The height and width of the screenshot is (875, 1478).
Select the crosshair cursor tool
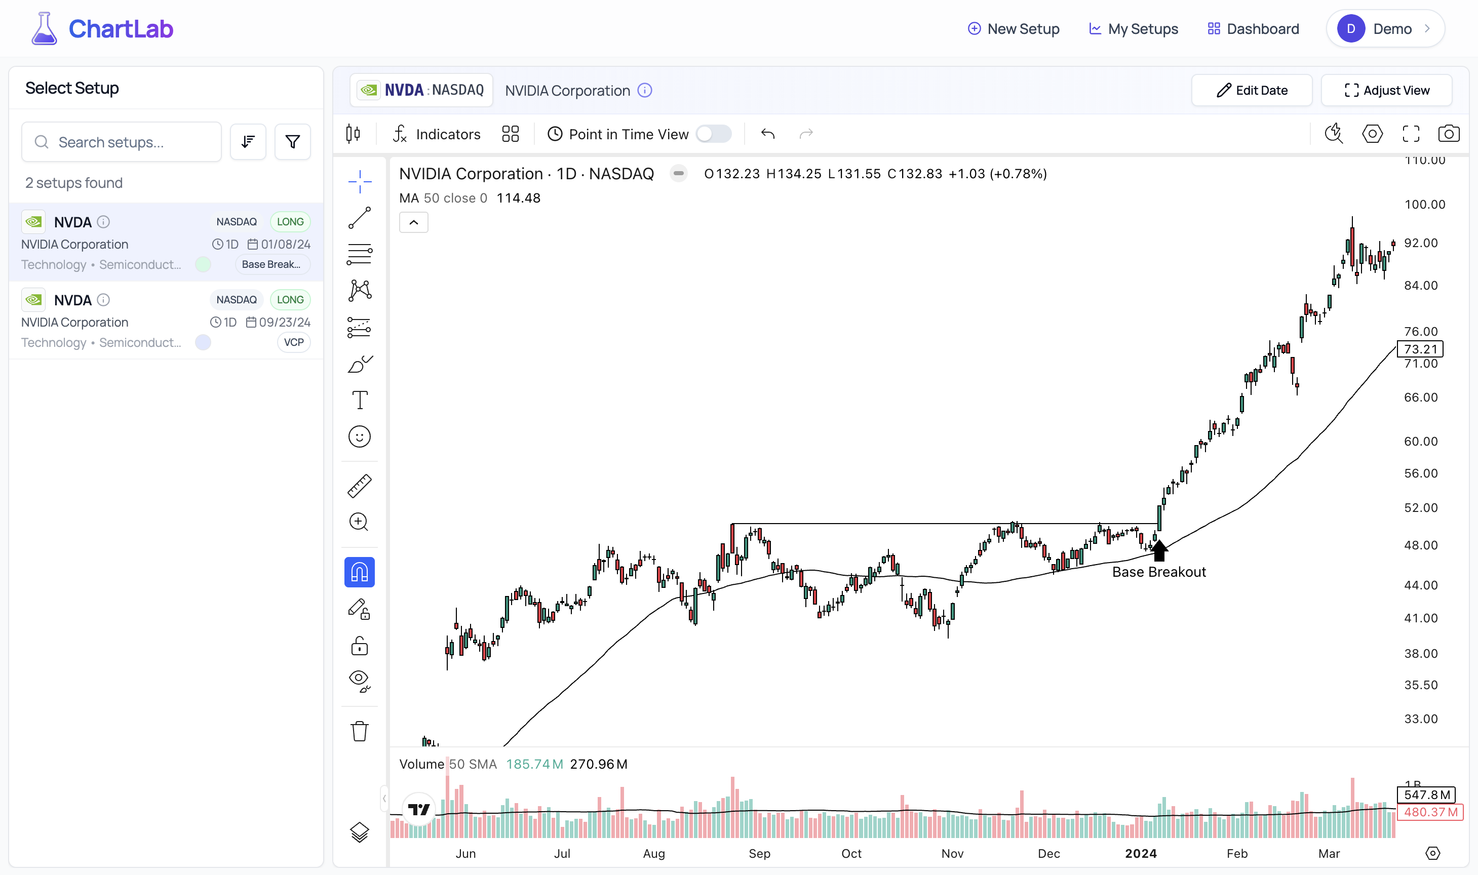pos(360,182)
